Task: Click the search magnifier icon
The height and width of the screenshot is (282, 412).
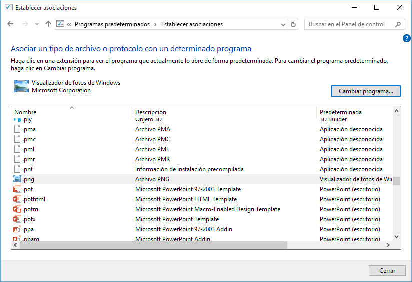Action: (398, 24)
